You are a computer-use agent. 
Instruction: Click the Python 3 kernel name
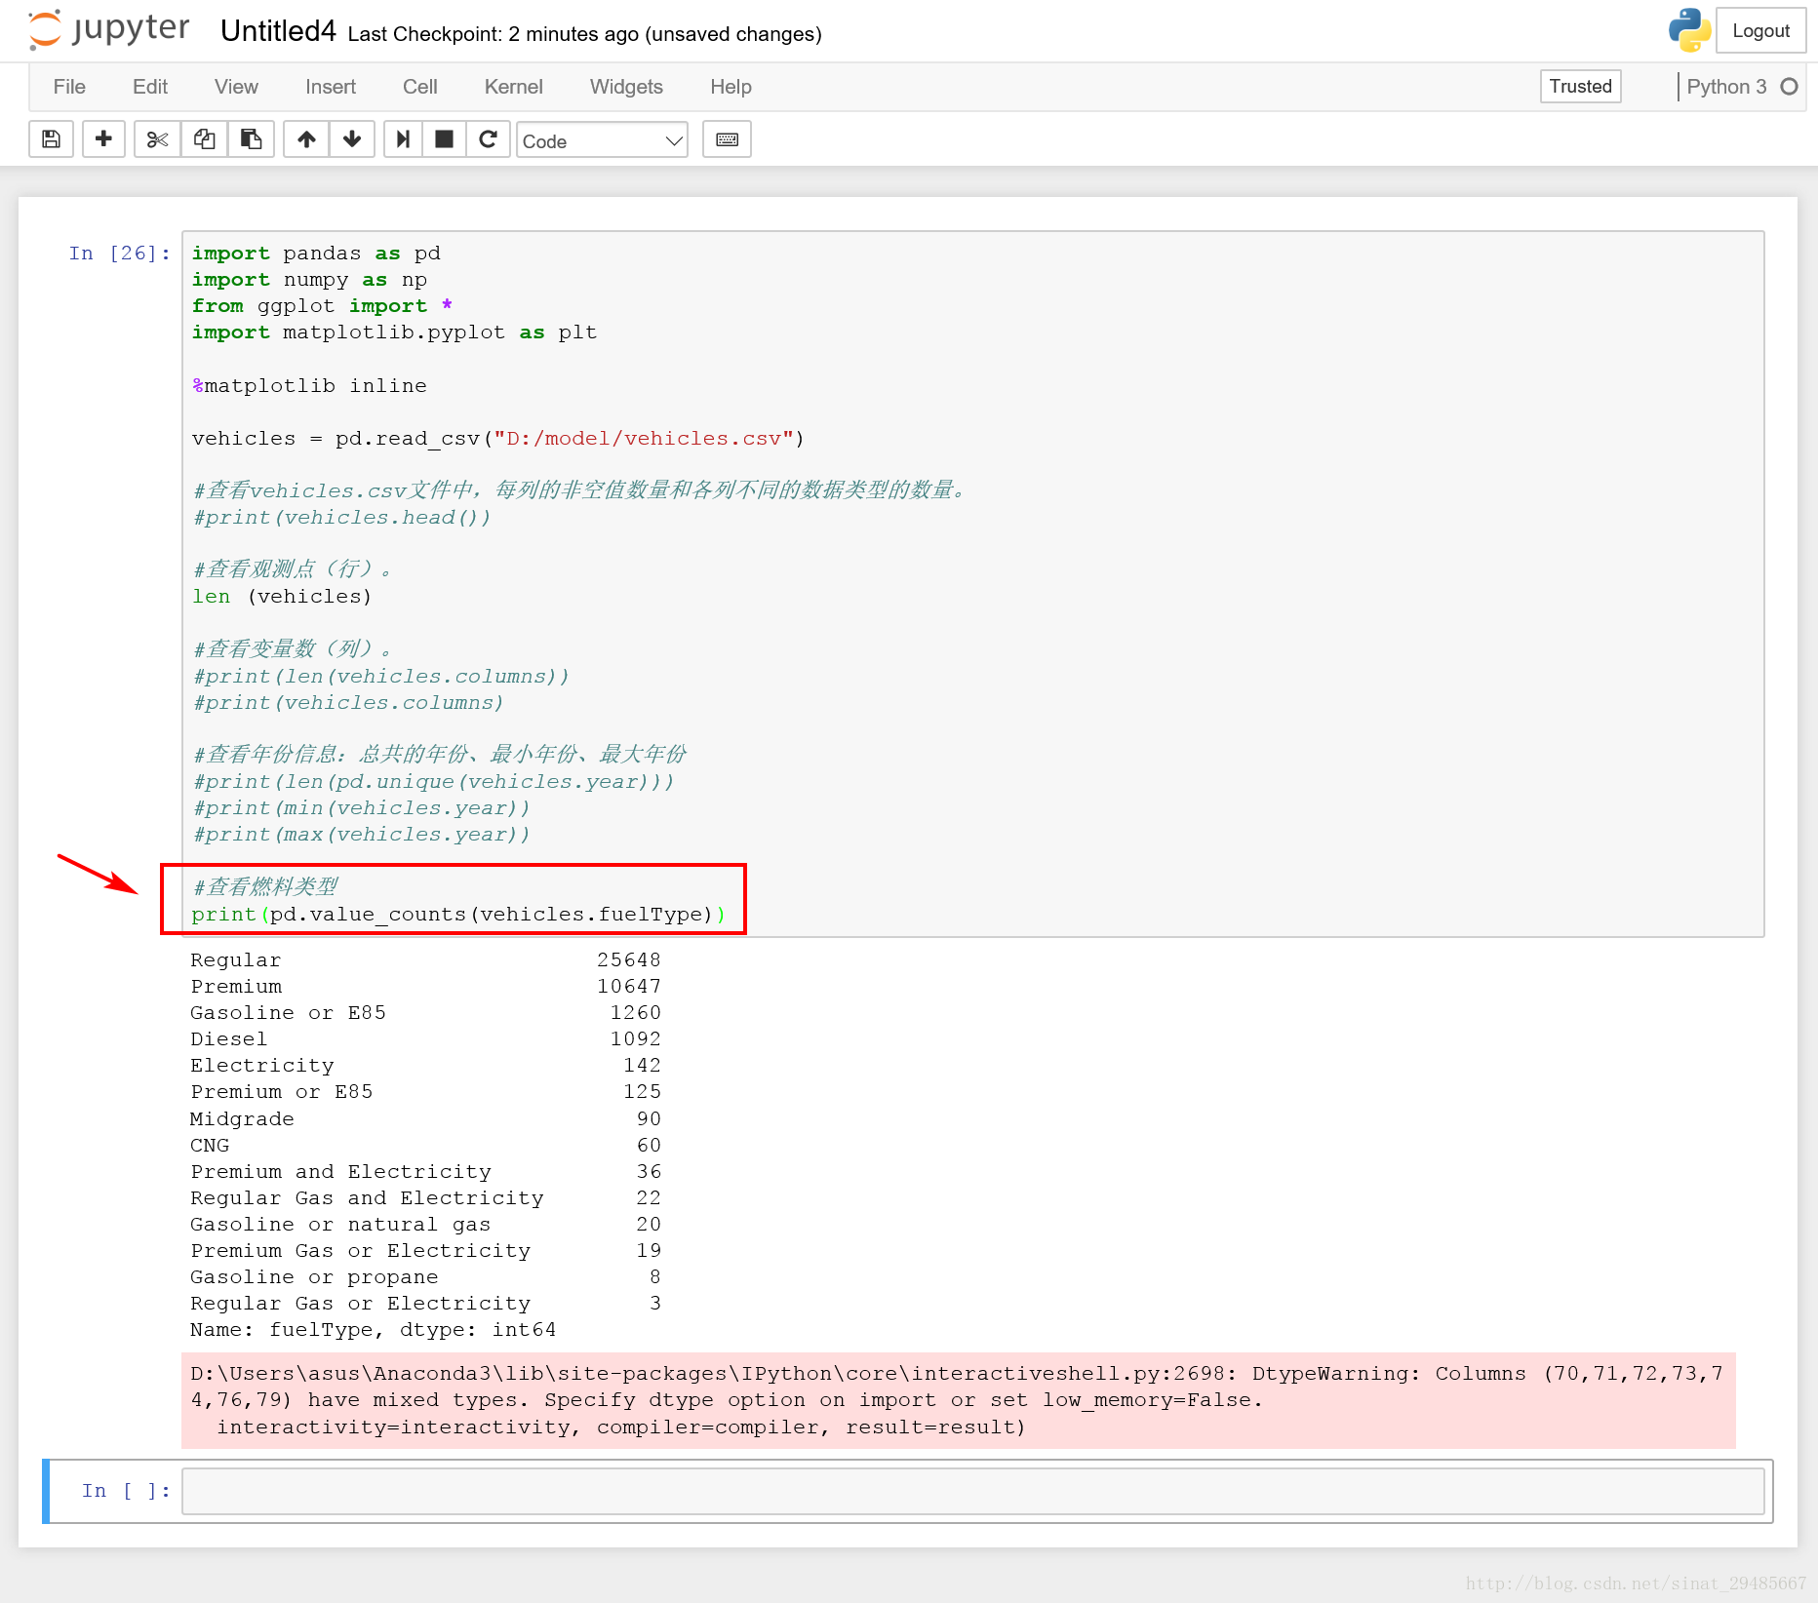pyautogui.click(x=1726, y=87)
